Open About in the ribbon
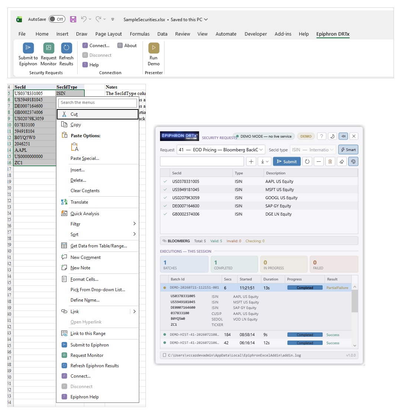The height and width of the screenshot is (414, 401). point(127,45)
